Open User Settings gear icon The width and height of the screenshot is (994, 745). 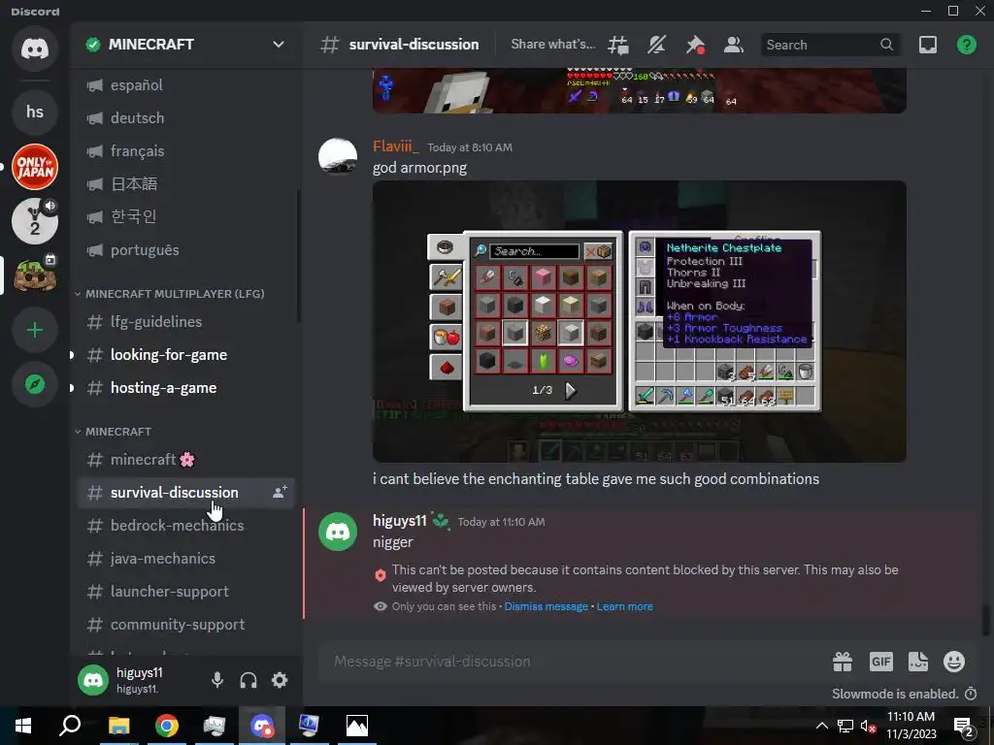click(280, 680)
